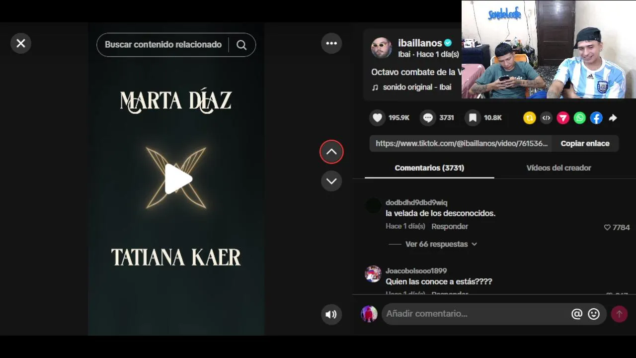Share video to WhatsApp
The image size is (636, 358).
coord(580,118)
